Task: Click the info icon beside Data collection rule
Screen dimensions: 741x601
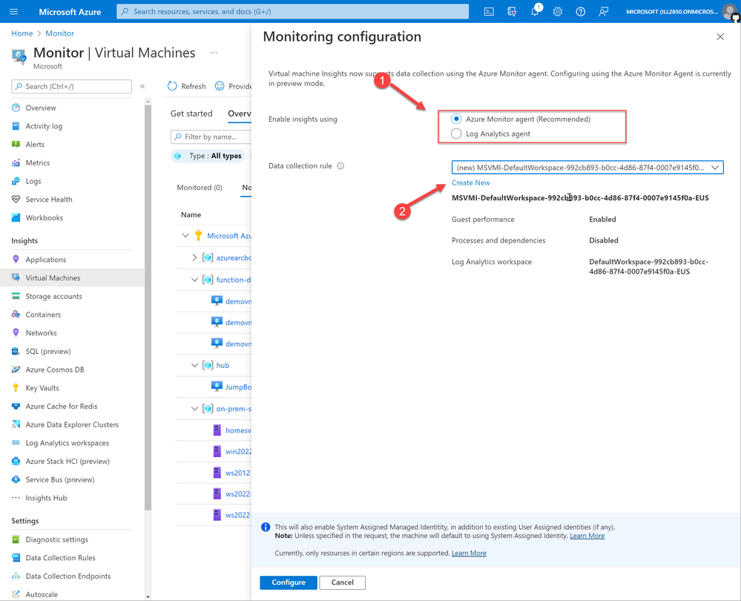Action: tap(340, 166)
